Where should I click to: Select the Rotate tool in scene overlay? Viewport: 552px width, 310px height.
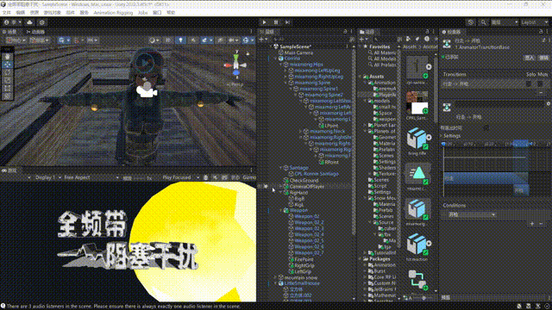click(7, 72)
